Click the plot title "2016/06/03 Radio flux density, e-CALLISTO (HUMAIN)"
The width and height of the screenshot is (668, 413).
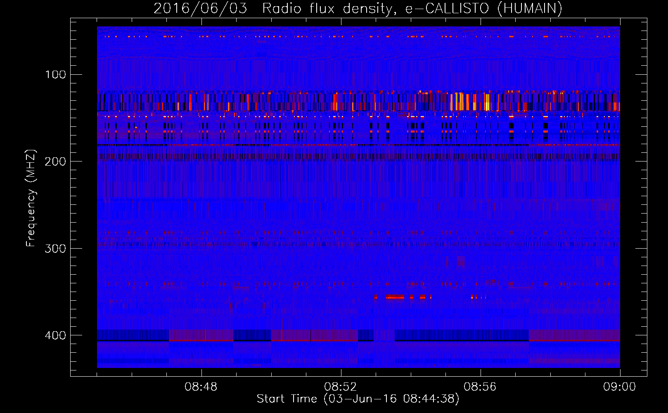click(x=358, y=8)
